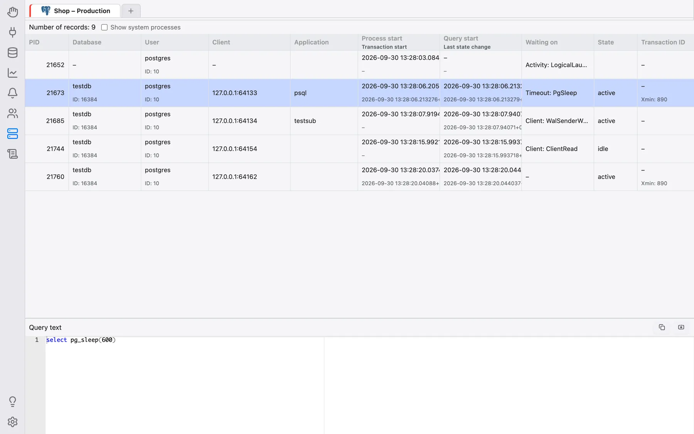Select the process row with PID 21673
The image size is (694, 434).
[359, 93]
